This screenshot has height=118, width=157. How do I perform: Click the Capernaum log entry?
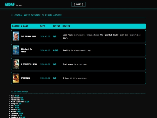(x=17, y=114)
